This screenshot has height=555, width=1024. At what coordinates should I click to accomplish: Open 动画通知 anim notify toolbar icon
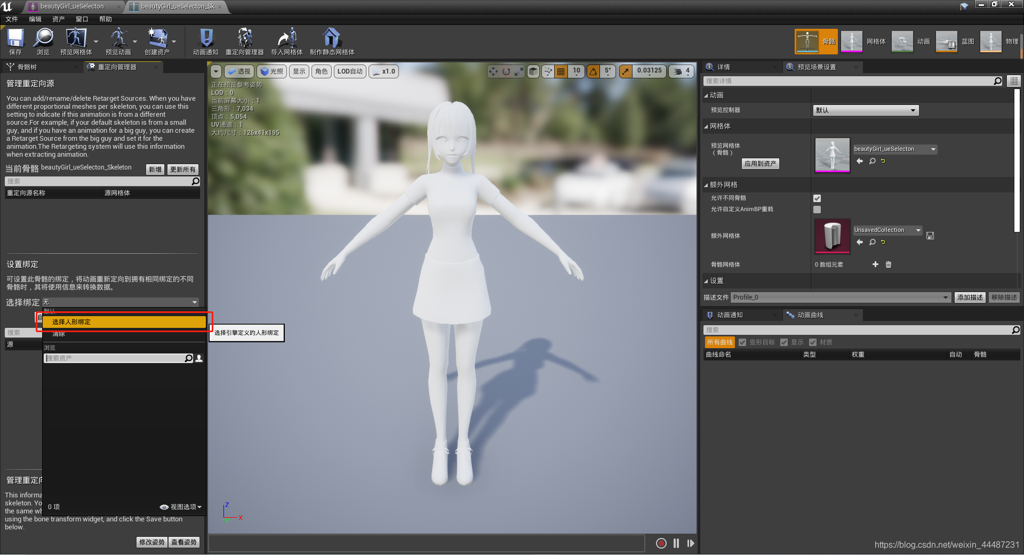206,42
